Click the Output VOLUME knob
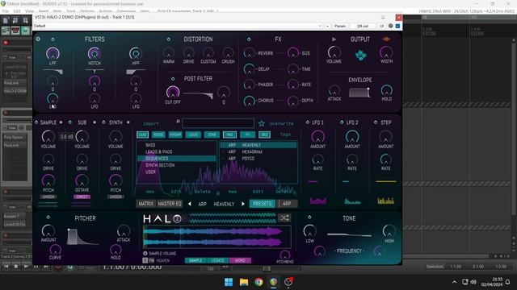517x290 pixels. tap(334, 52)
